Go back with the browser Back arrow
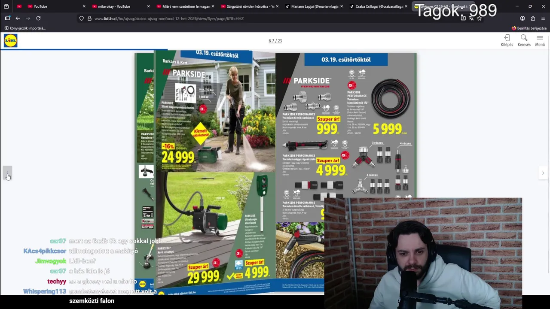Screen dimensions: 550x309 (x=18, y=18)
